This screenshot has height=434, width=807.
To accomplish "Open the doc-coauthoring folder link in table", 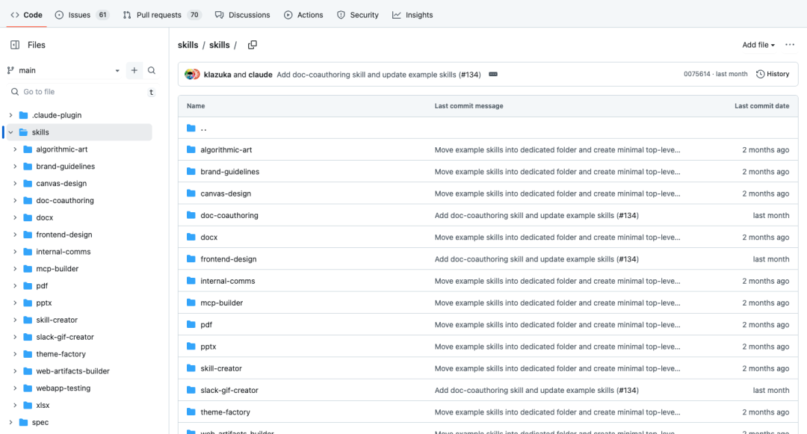I will [x=229, y=215].
